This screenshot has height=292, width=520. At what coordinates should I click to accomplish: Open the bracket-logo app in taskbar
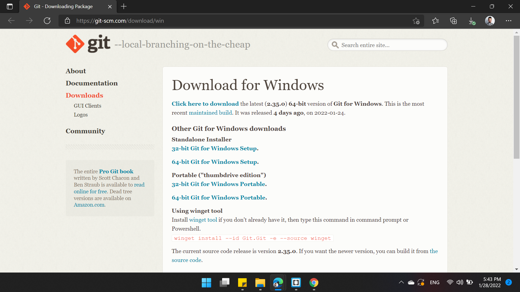(x=296, y=283)
